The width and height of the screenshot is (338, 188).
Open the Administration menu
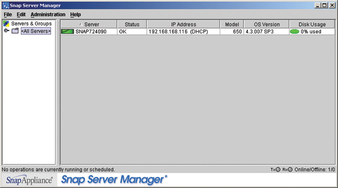(48, 14)
